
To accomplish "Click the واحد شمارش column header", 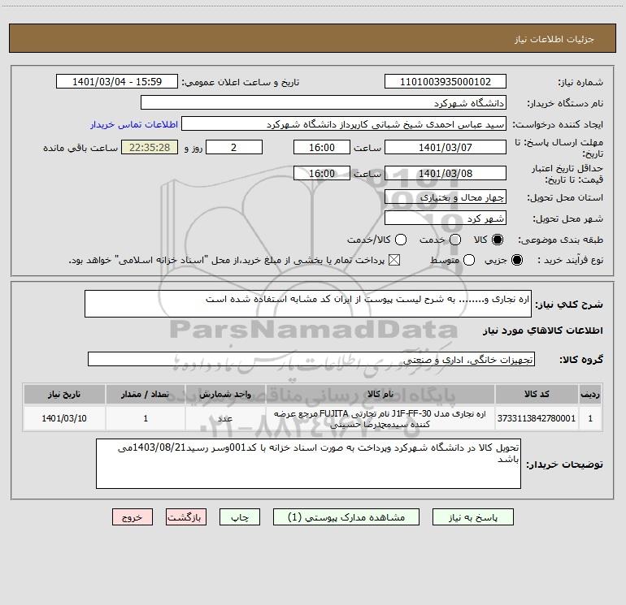I will (x=225, y=394).
